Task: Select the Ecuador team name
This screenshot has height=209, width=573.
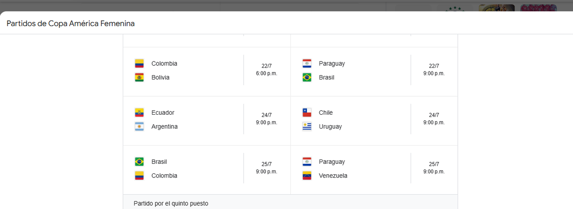Action: point(163,113)
